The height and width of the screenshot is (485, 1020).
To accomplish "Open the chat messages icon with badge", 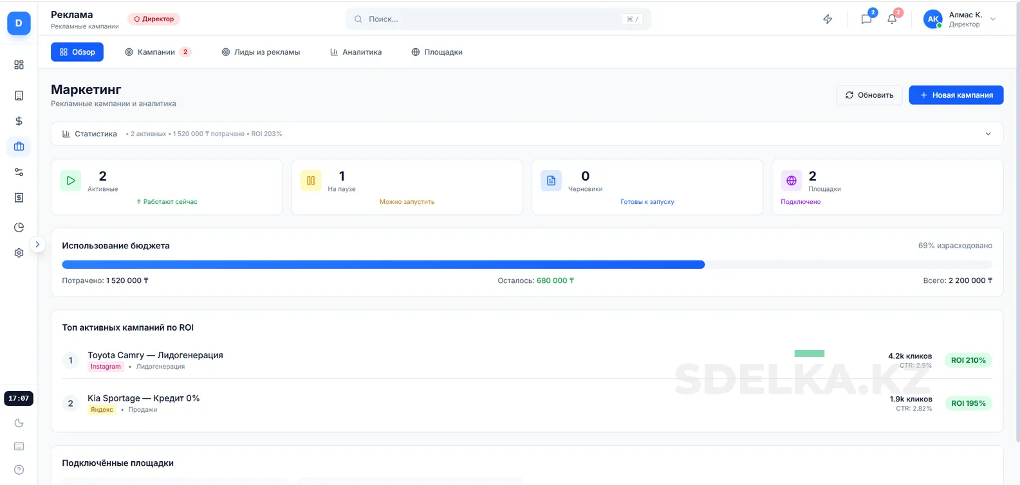I will click(866, 19).
